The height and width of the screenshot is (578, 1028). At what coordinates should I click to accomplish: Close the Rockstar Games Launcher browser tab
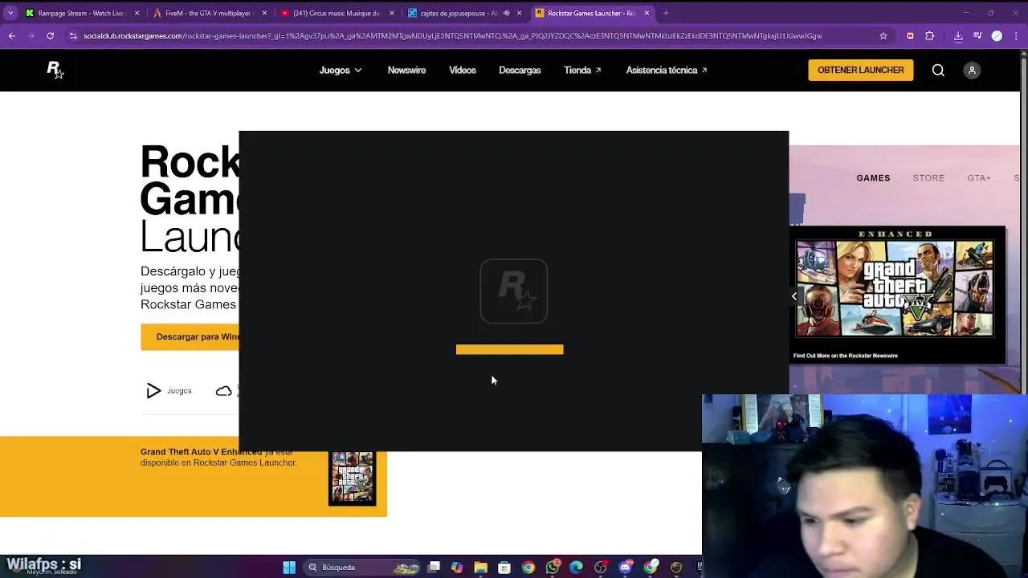(x=647, y=13)
